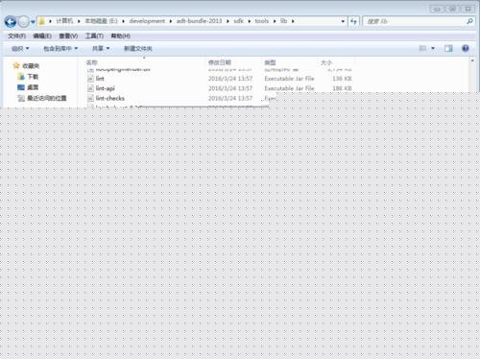
Task: Click the magnifier search icon
Action: (x=469, y=21)
